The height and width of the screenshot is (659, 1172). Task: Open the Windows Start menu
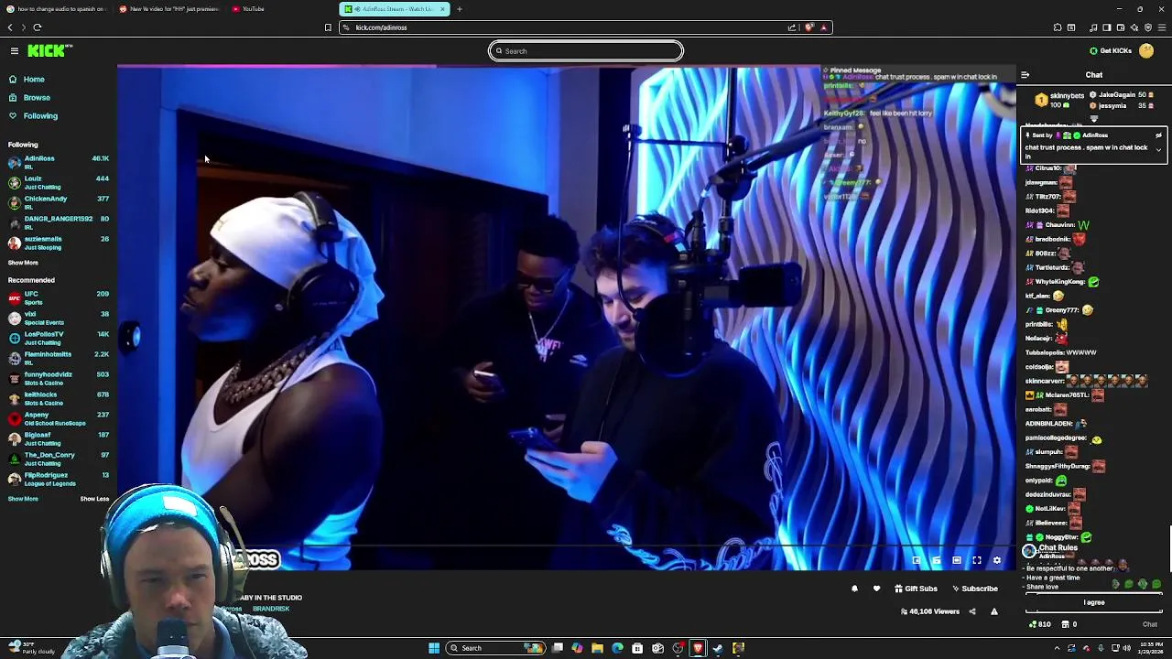click(434, 648)
